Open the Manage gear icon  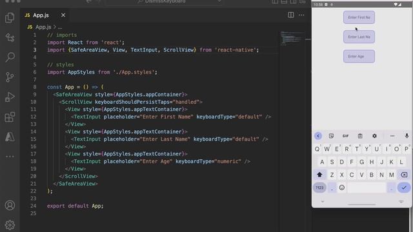tap(10, 225)
